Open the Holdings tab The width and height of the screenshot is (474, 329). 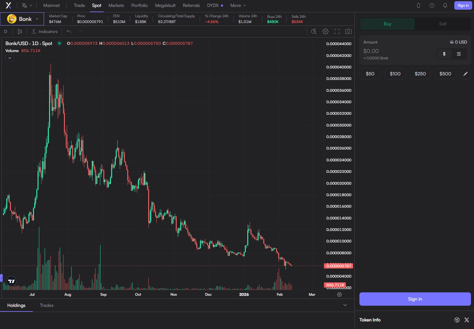pyautogui.click(x=16, y=305)
